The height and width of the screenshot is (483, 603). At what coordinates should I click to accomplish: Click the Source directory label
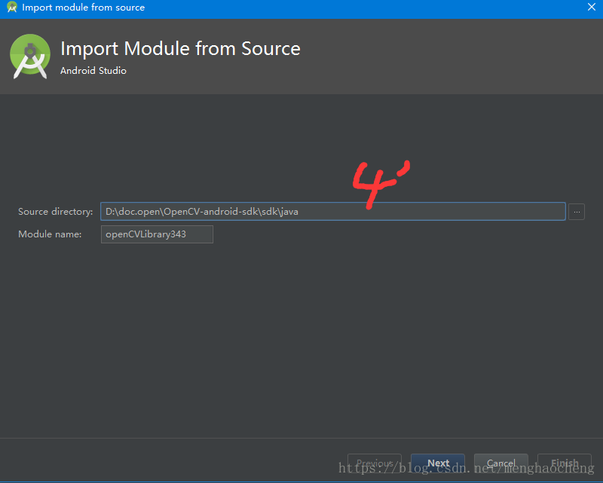(55, 212)
